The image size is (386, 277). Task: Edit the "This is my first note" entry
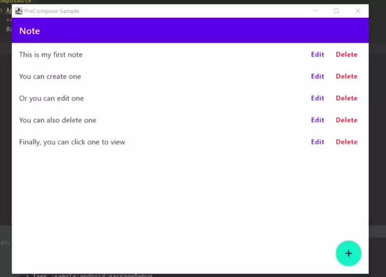(x=317, y=55)
